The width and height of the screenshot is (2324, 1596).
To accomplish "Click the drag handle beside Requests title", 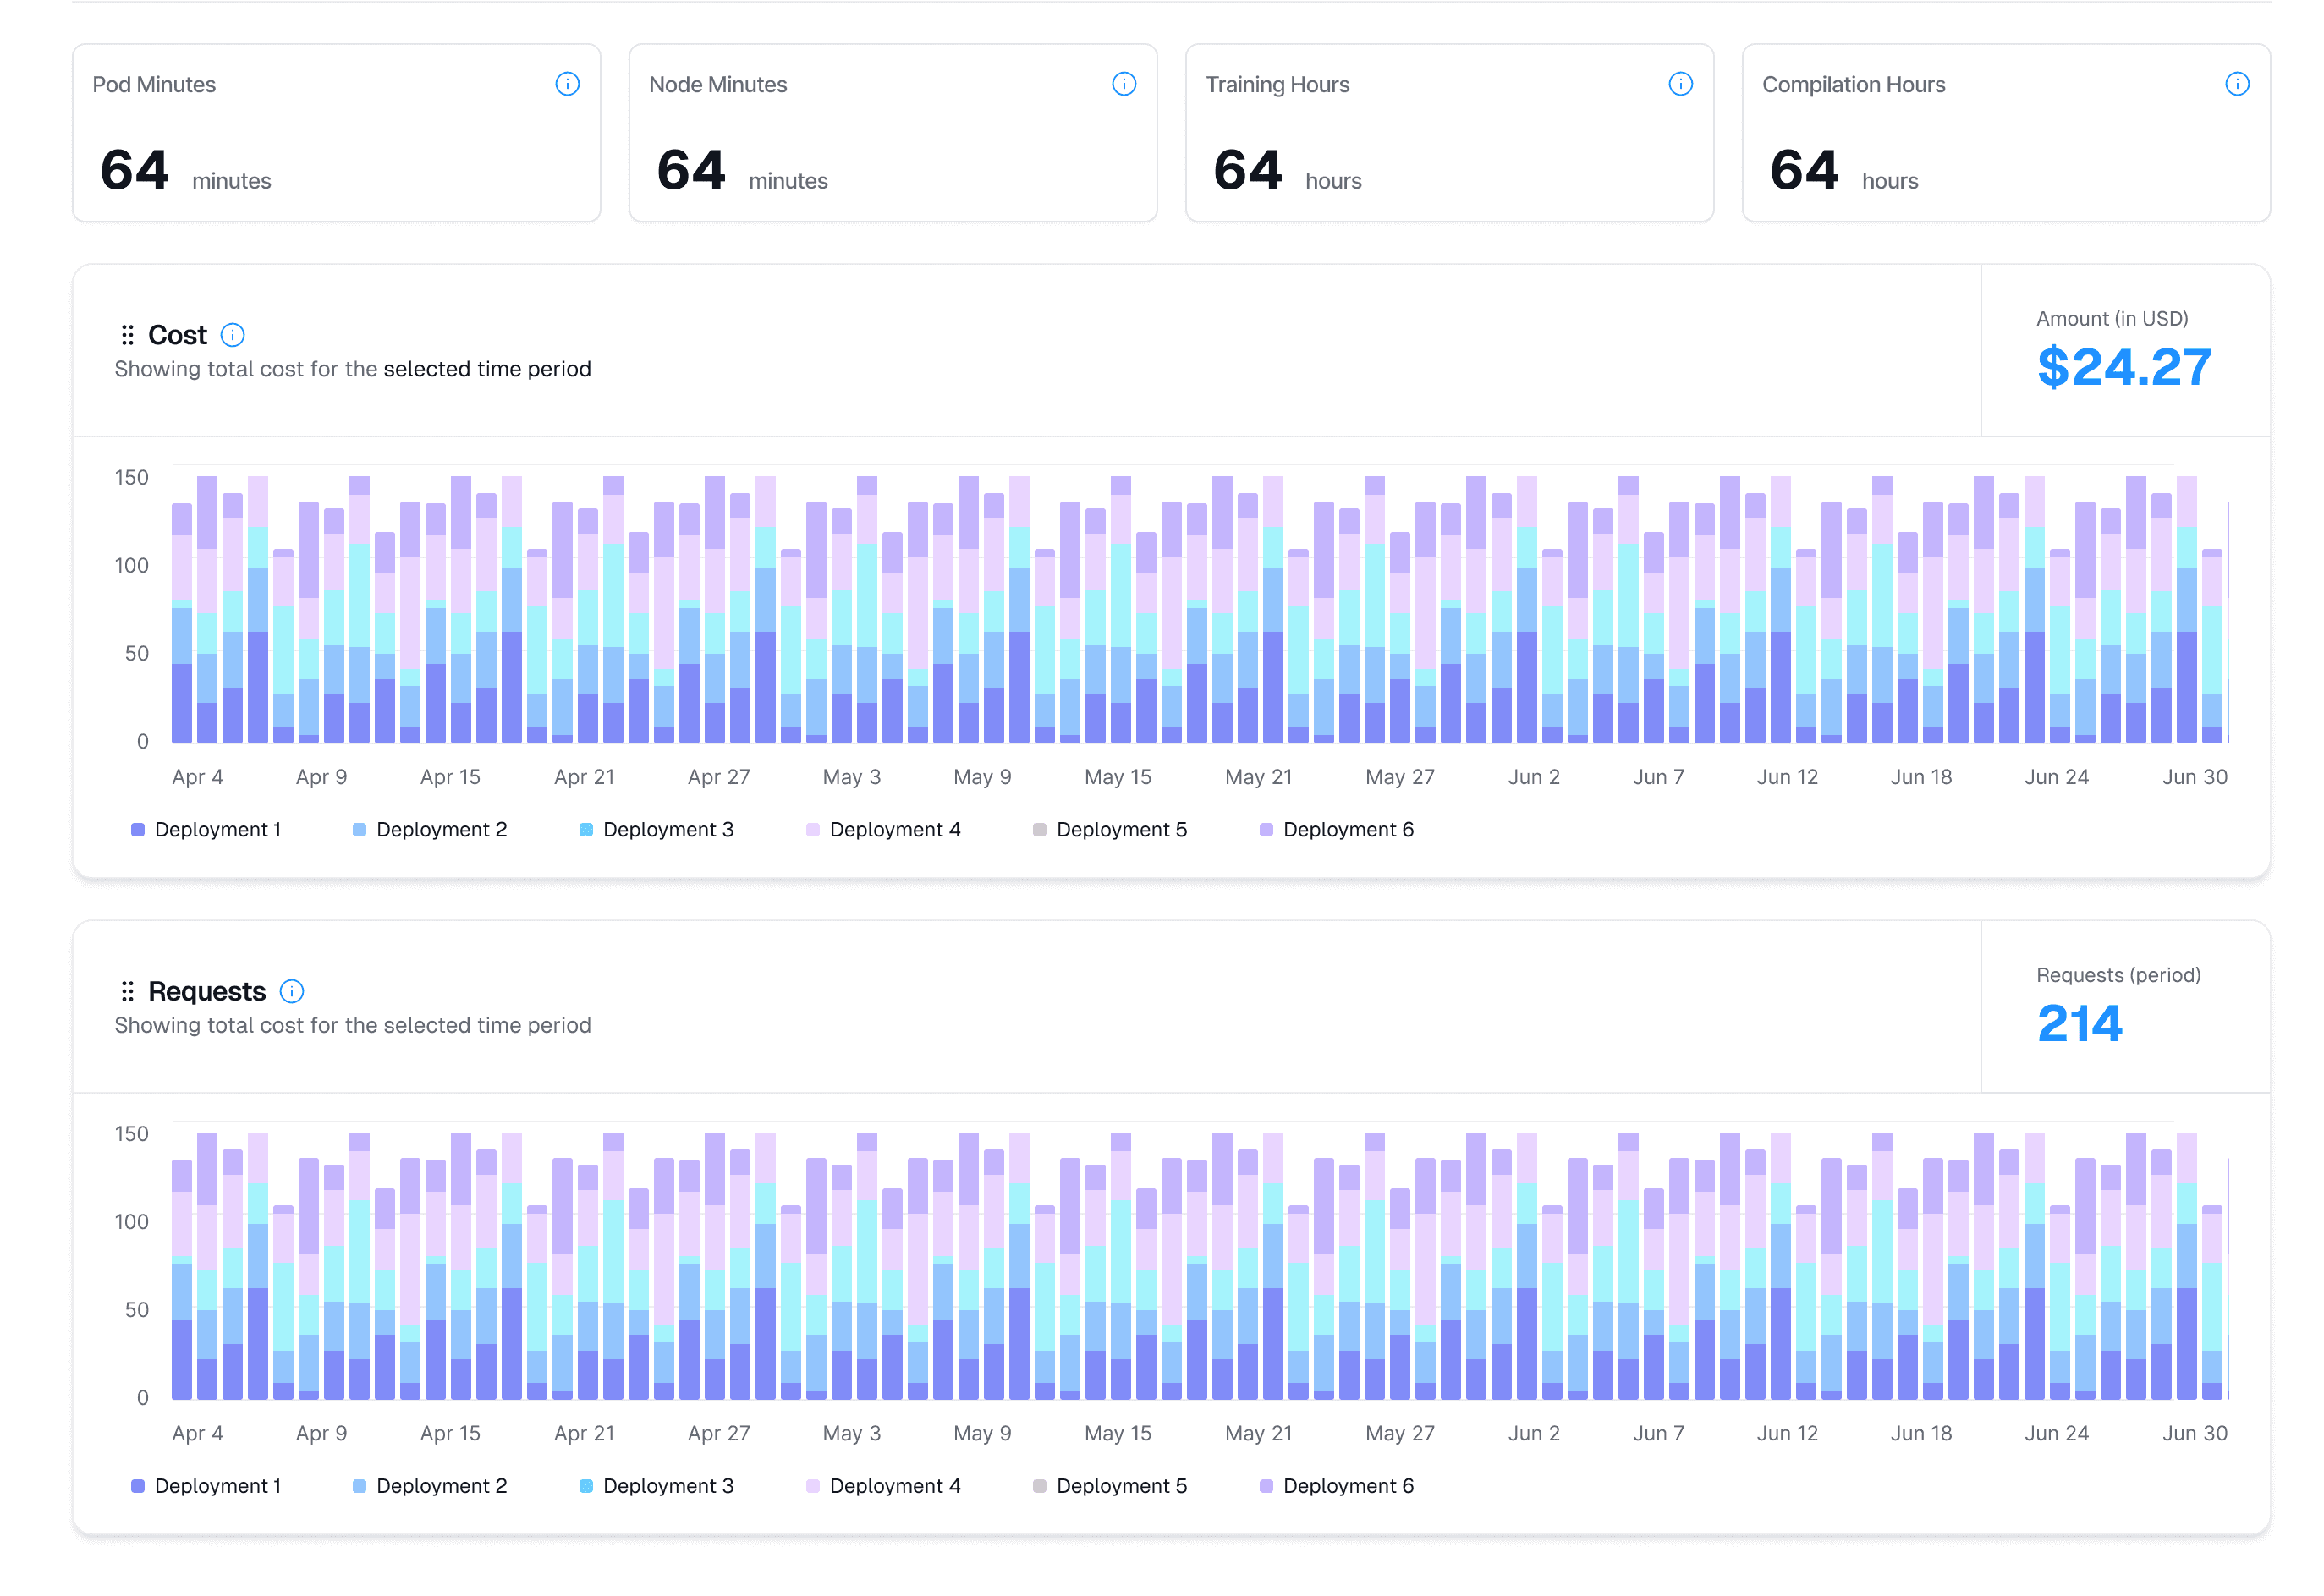I will click(x=127, y=991).
